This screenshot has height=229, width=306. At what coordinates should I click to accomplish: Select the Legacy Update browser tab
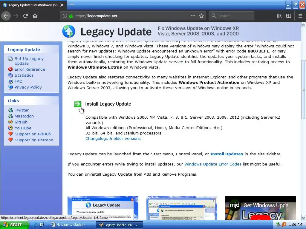point(33,5)
